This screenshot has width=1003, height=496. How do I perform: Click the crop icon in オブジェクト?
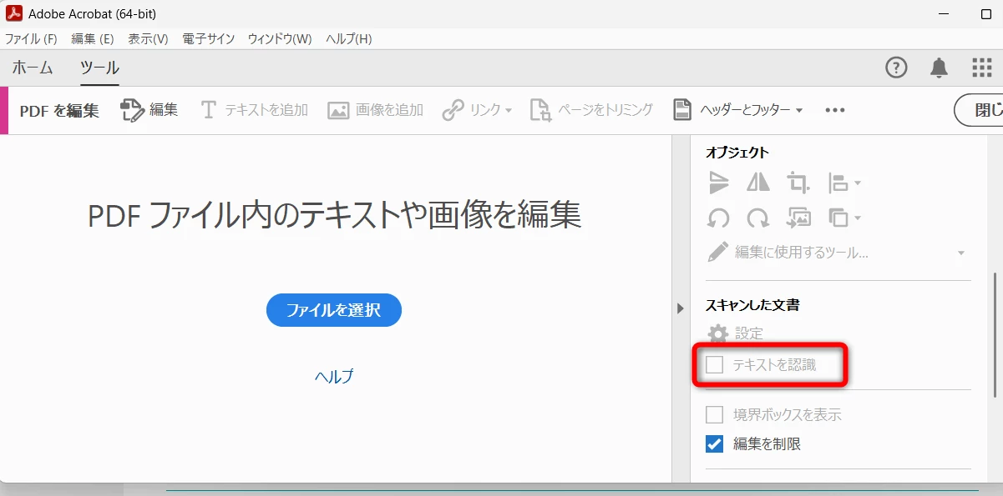click(798, 182)
